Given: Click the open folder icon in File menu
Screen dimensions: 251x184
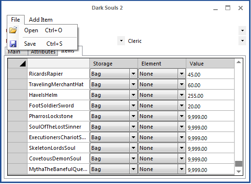Looking at the screenshot, I should (13, 30).
